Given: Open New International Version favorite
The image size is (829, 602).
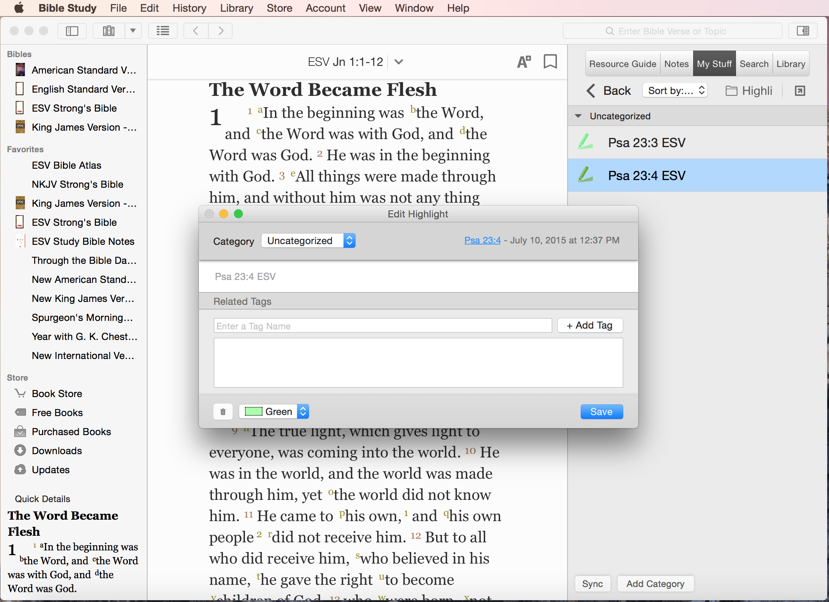Looking at the screenshot, I should [83, 355].
